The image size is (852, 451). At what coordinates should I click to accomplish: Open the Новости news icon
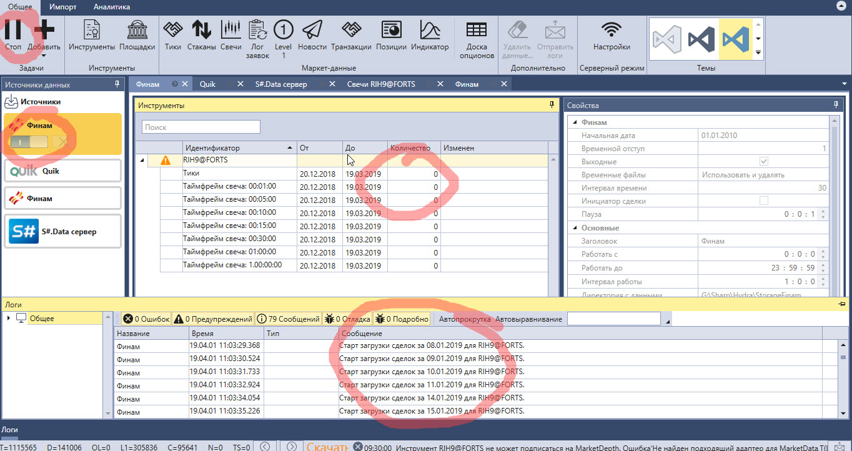(312, 29)
